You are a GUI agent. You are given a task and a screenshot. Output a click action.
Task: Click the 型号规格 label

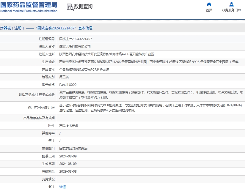48,85
